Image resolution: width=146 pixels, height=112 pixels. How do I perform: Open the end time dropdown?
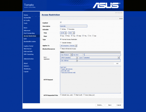pos(72,33)
